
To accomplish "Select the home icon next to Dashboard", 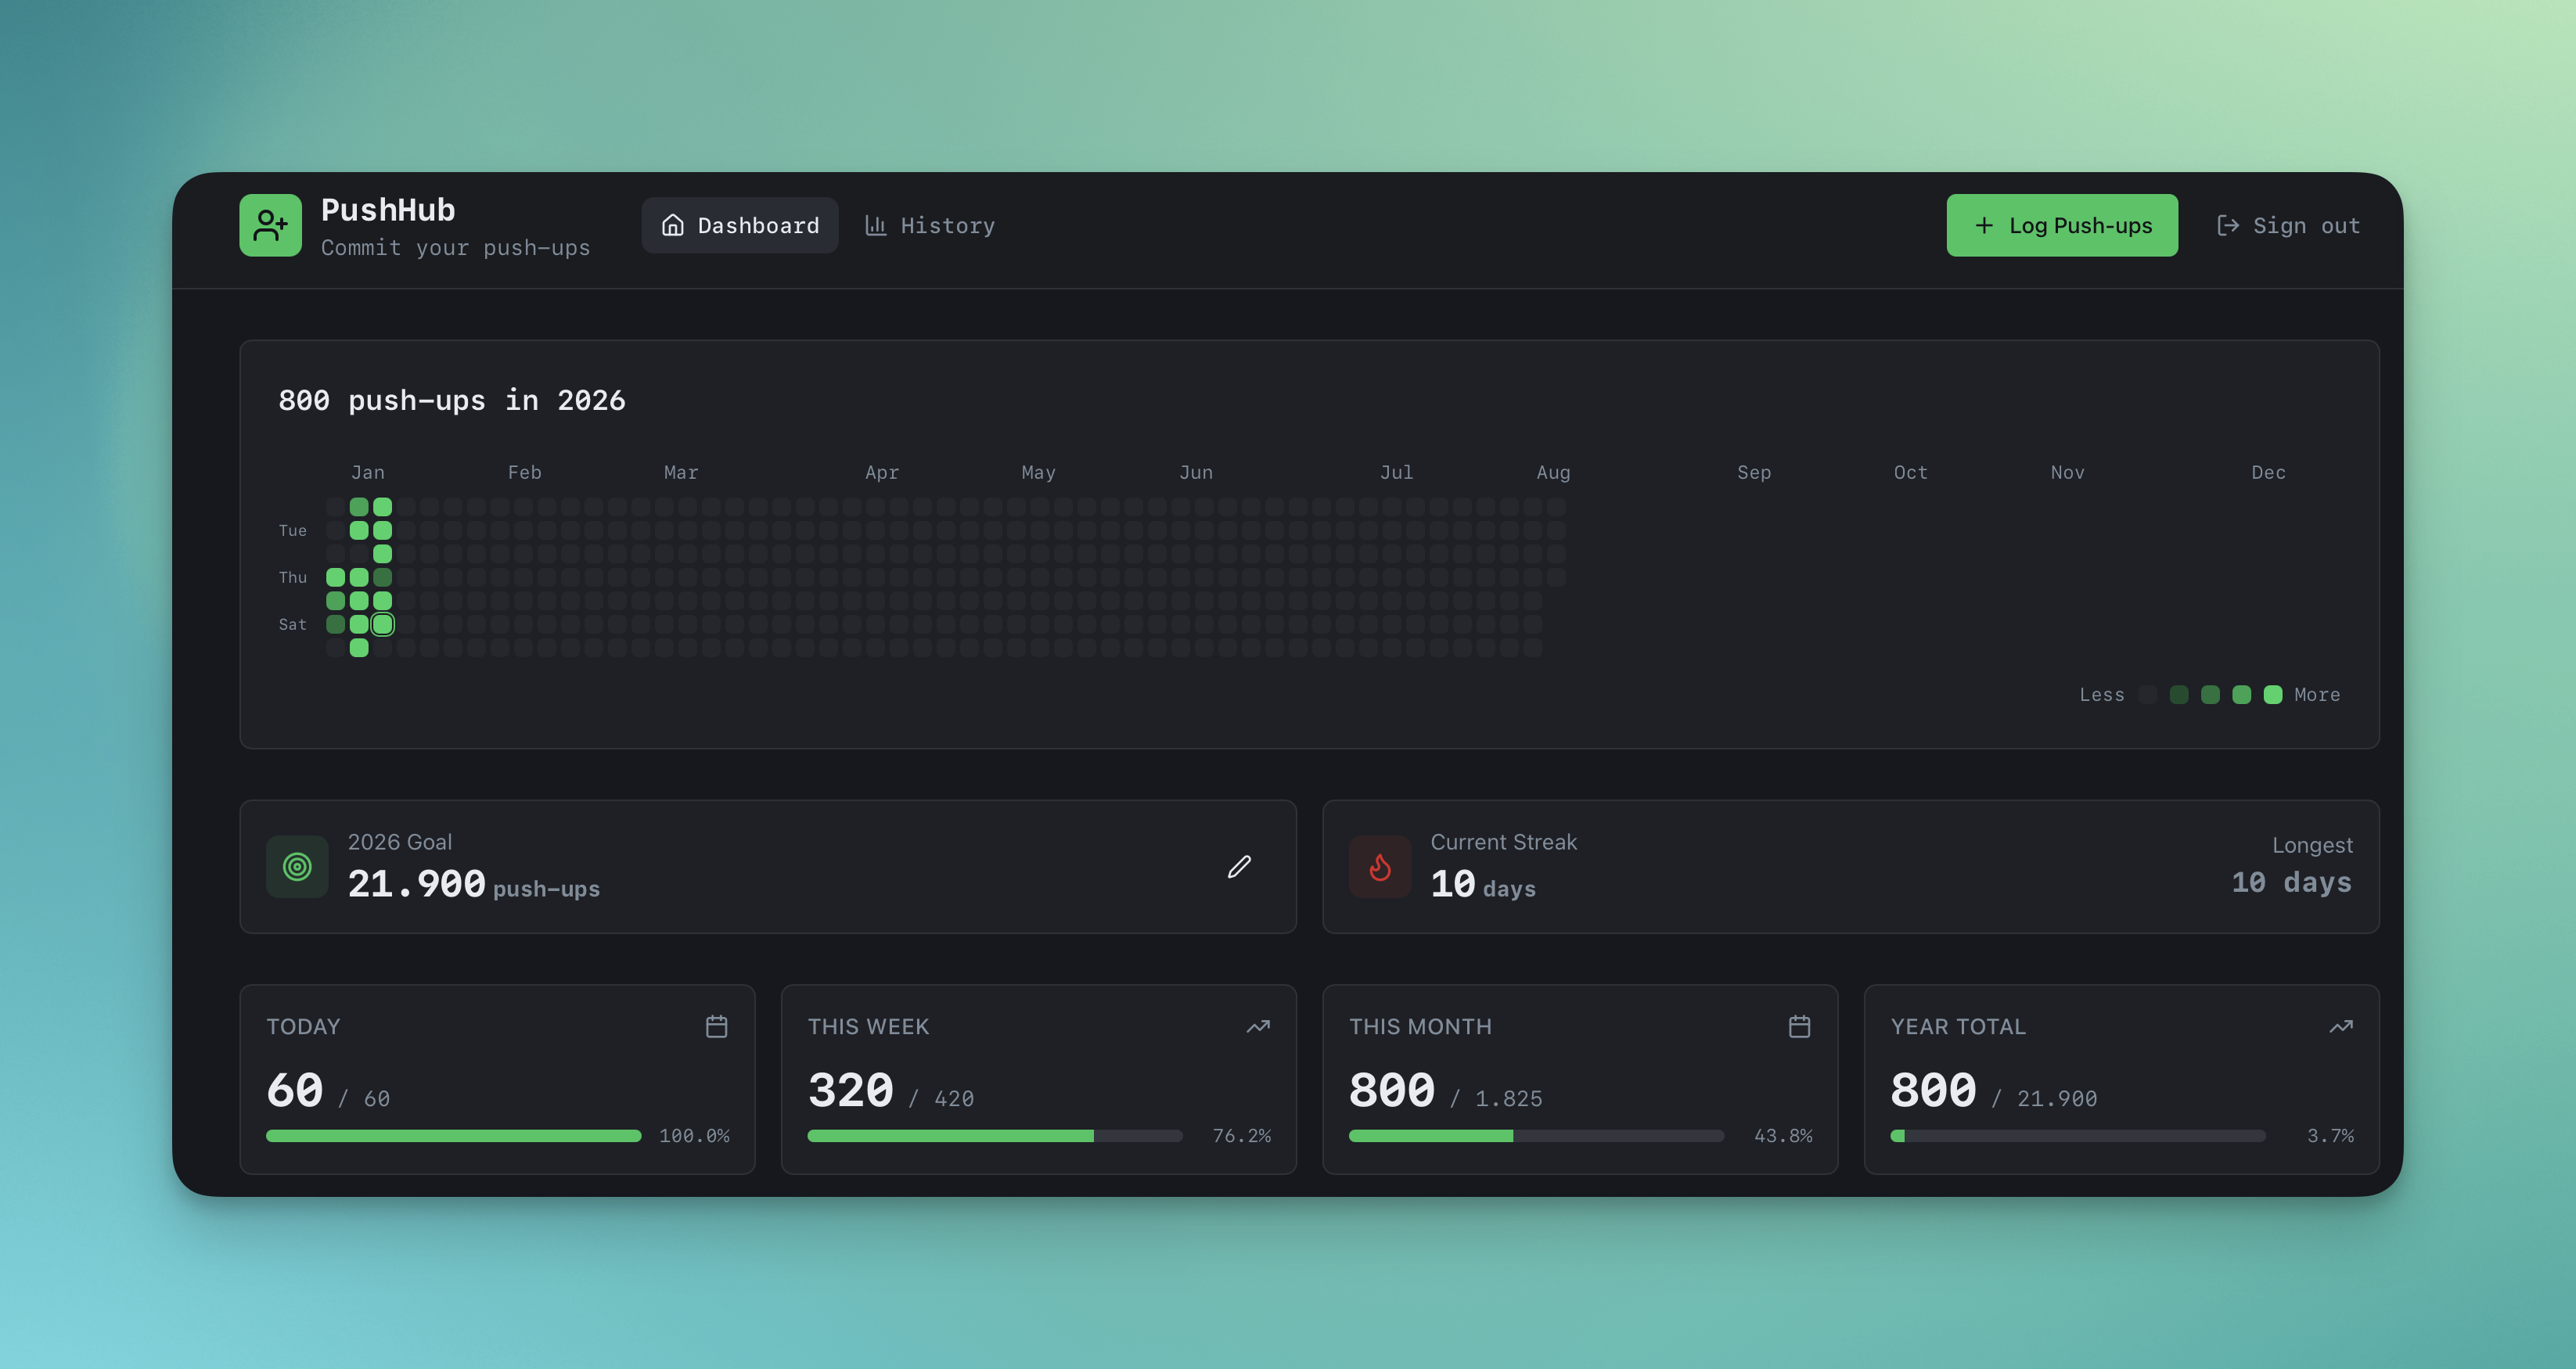I will click(672, 225).
